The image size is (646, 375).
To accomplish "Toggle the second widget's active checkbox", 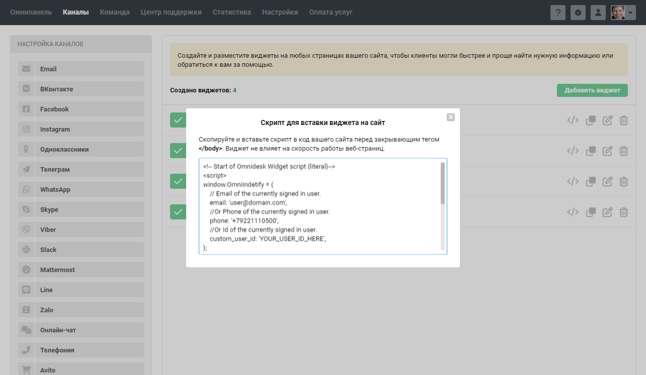I will click(178, 151).
